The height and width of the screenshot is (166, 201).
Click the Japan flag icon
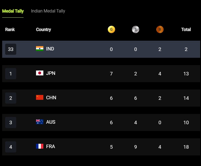40,73
